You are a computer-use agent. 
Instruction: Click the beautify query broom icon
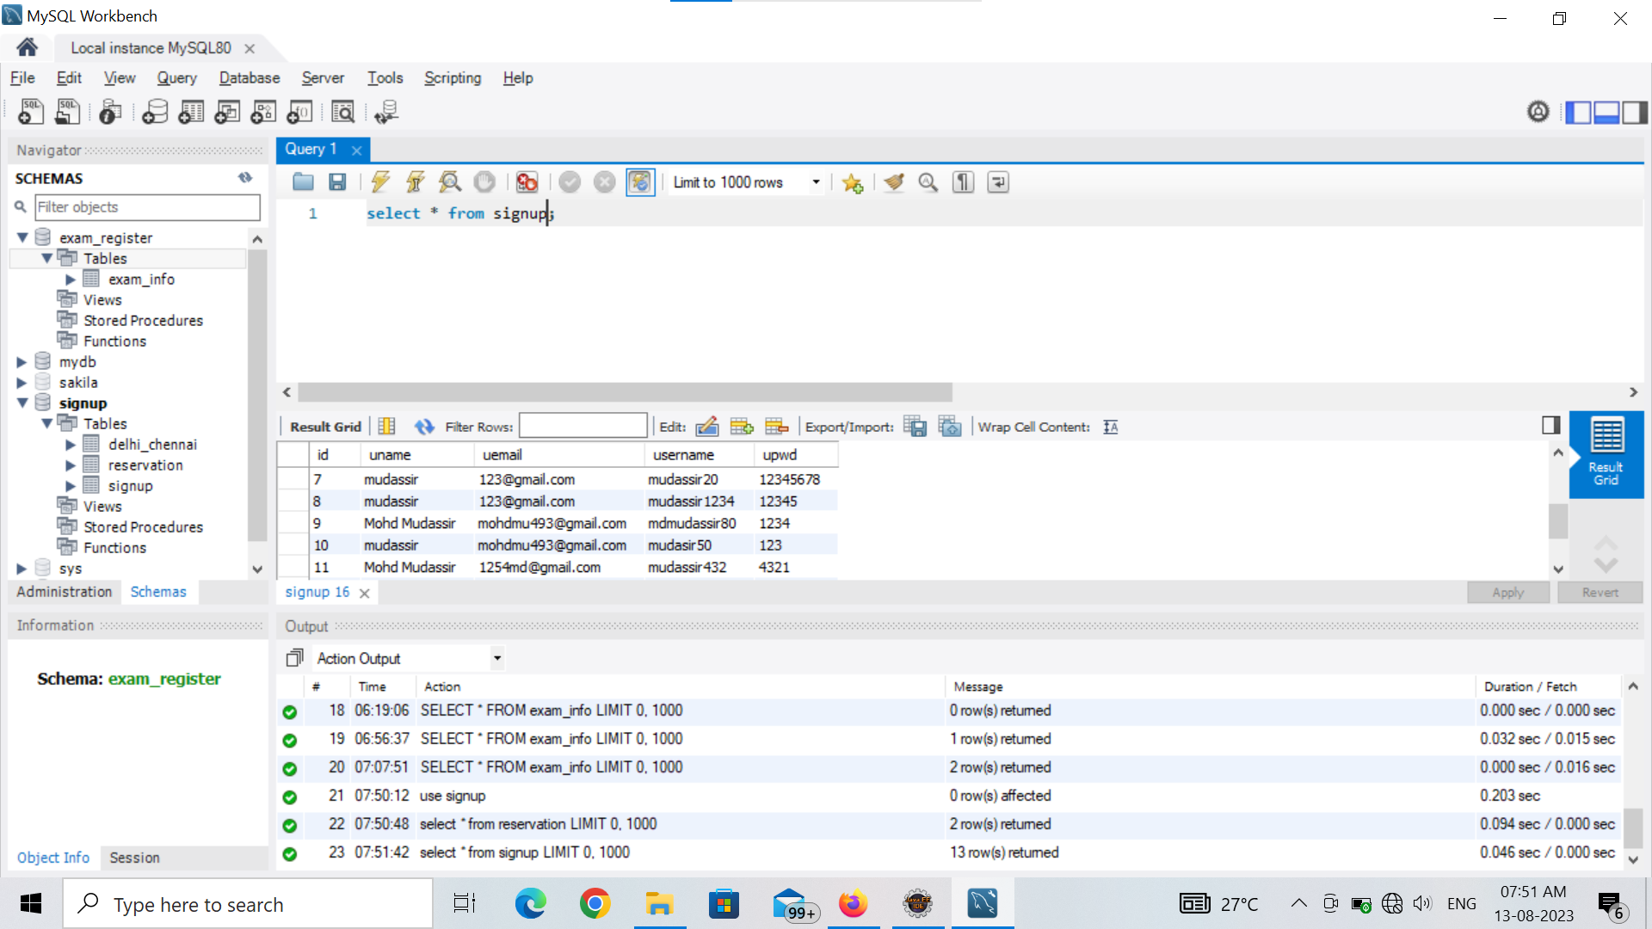(x=894, y=181)
